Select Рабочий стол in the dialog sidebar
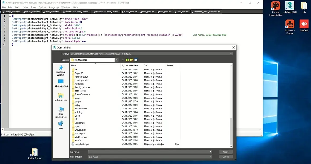311x164 pixels. 61,83
